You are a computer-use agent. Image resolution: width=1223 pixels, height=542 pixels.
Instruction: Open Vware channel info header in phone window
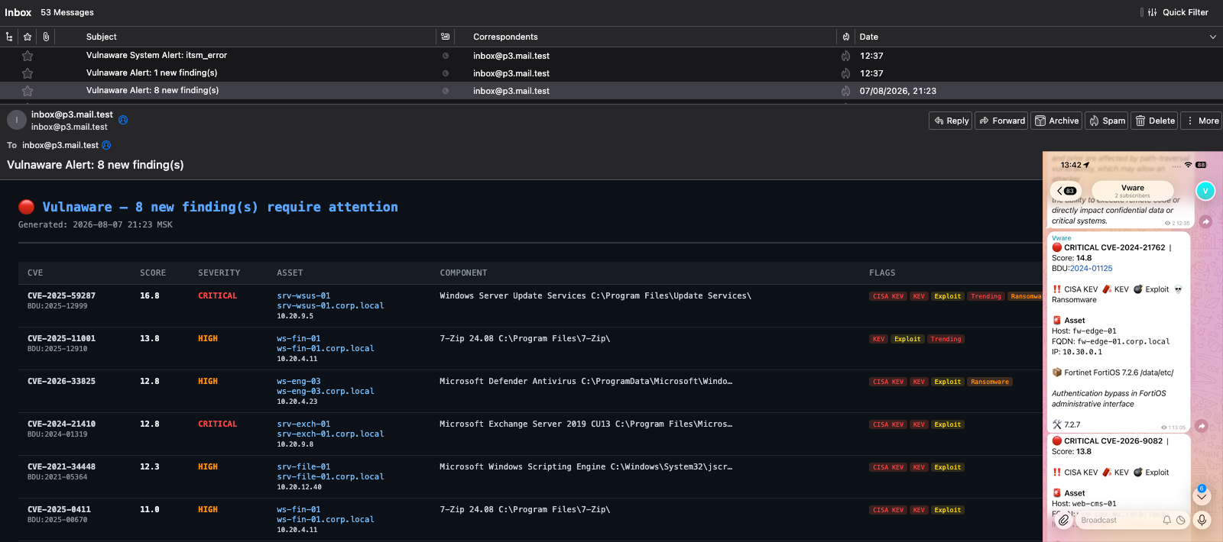[1133, 191]
